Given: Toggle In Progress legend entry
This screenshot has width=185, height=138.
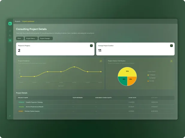Looking at the screenshot, I should (151, 75).
